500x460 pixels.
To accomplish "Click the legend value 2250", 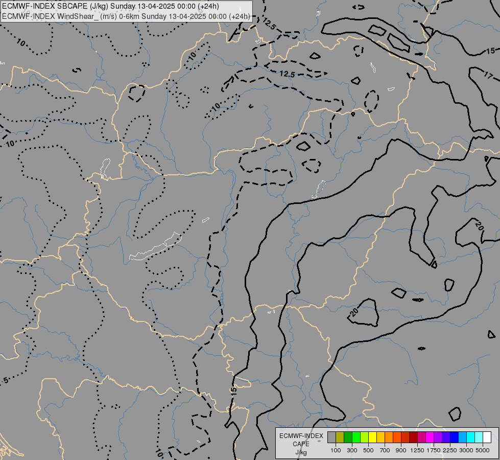I will click(449, 450).
